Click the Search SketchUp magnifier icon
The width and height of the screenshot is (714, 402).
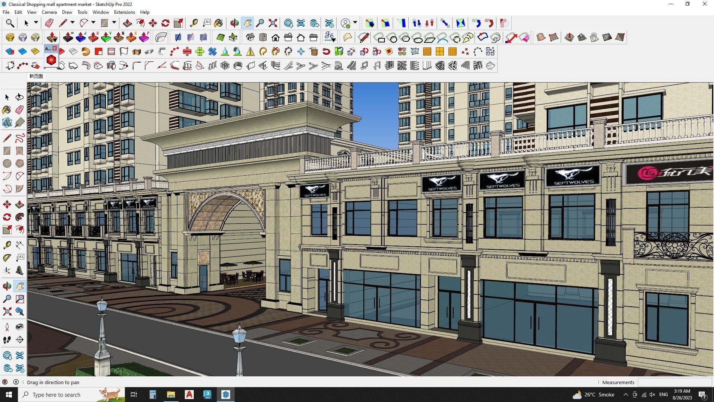tap(10, 23)
